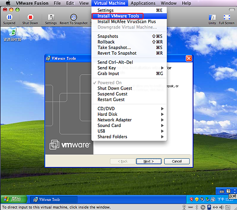Click the Virtual Machine menu title
Viewport: 237px width, 210px height.
109,3
